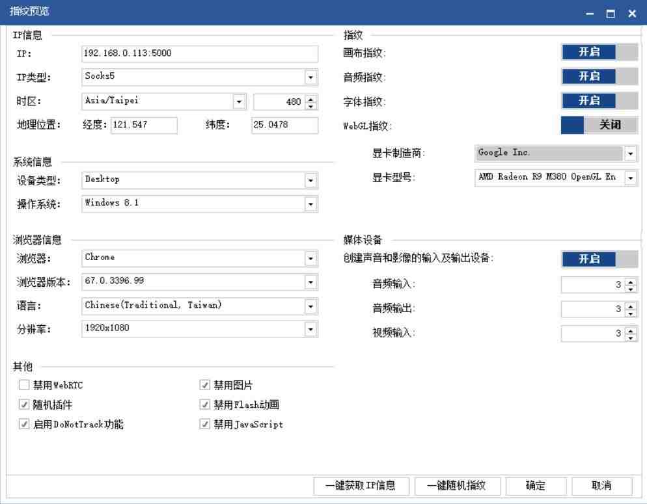Increase the timezone offset 480 value

[x=311, y=98]
